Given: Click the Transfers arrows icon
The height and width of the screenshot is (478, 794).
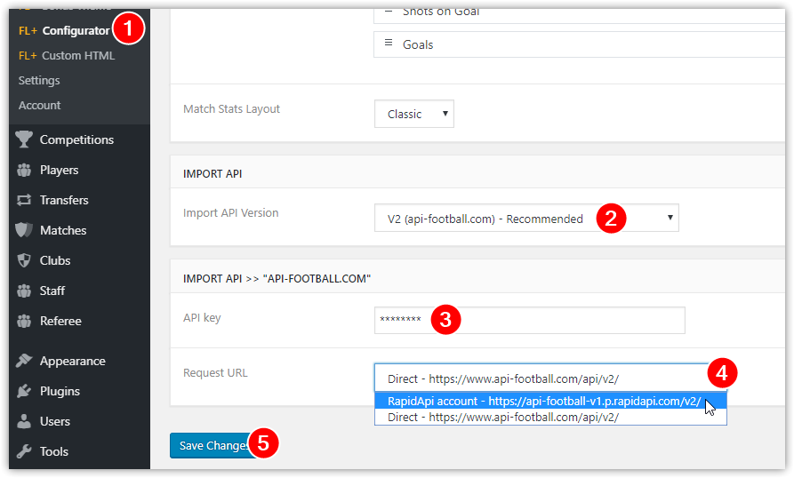Looking at the screenshot, I should 24,200.
